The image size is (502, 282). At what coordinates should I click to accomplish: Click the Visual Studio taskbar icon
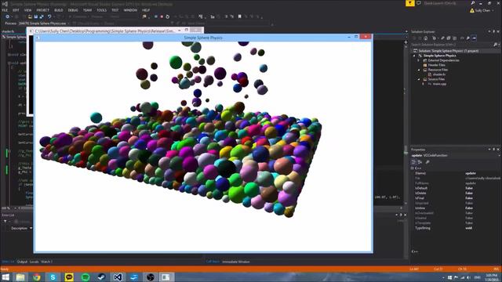pyautogui.click(x=118, y=277)
